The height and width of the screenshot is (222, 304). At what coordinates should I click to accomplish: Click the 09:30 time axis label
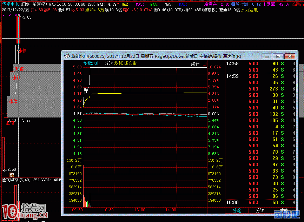(x=77, y=210)
